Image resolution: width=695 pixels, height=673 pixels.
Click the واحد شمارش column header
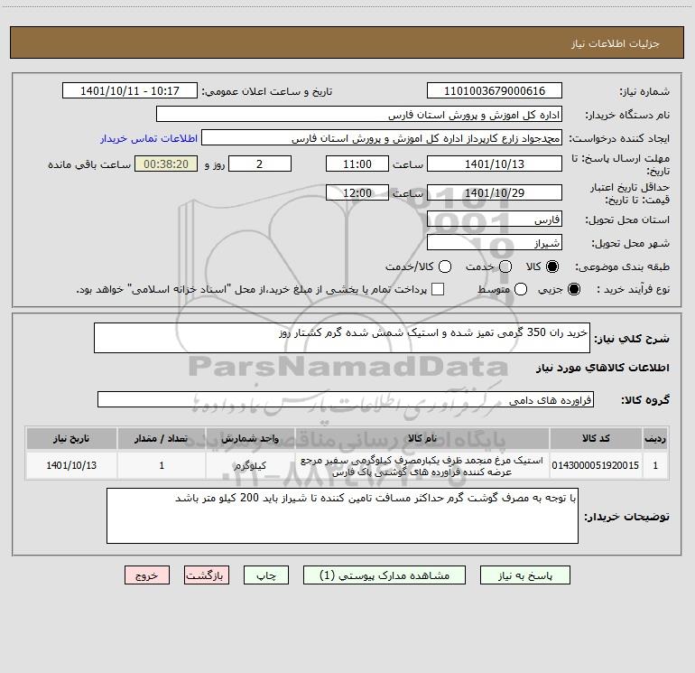pyautogui.click(x=250, y=438)
